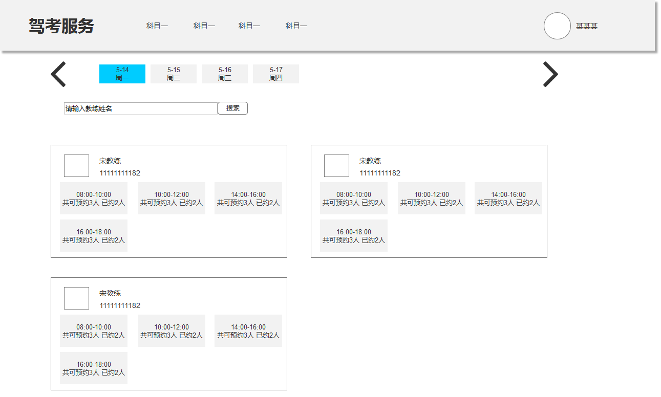
Task: Click the next dates right arrow
Action: click(x=550, y=74)
